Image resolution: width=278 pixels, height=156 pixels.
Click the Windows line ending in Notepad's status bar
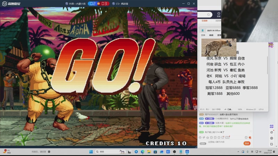coord(251,110)
